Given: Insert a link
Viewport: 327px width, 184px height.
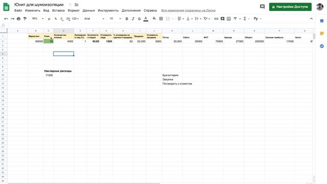Looking at the screenshot, I should click(x=216, y=19).
